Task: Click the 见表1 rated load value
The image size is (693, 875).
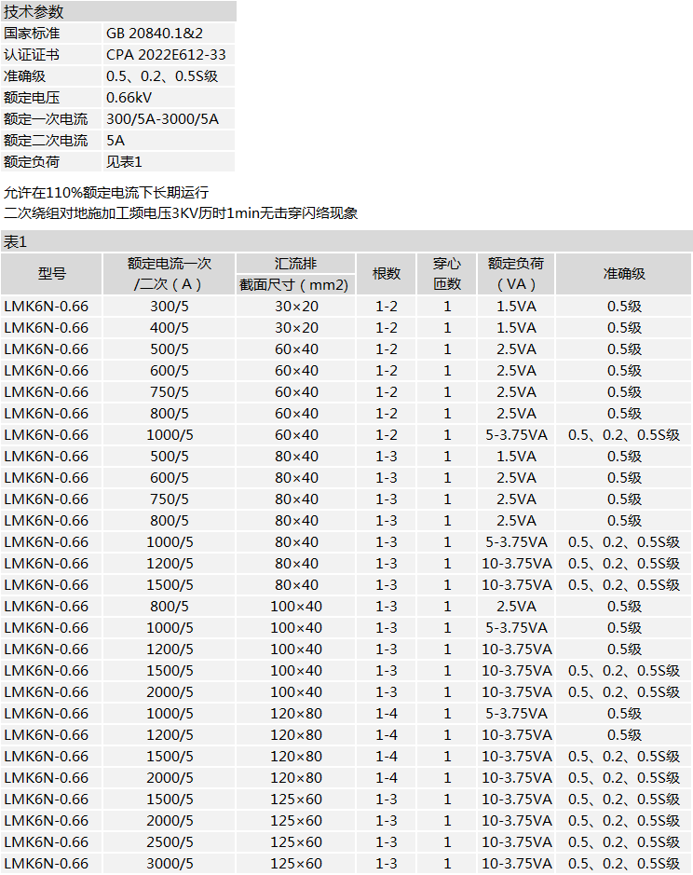Action: click(124, 162)
